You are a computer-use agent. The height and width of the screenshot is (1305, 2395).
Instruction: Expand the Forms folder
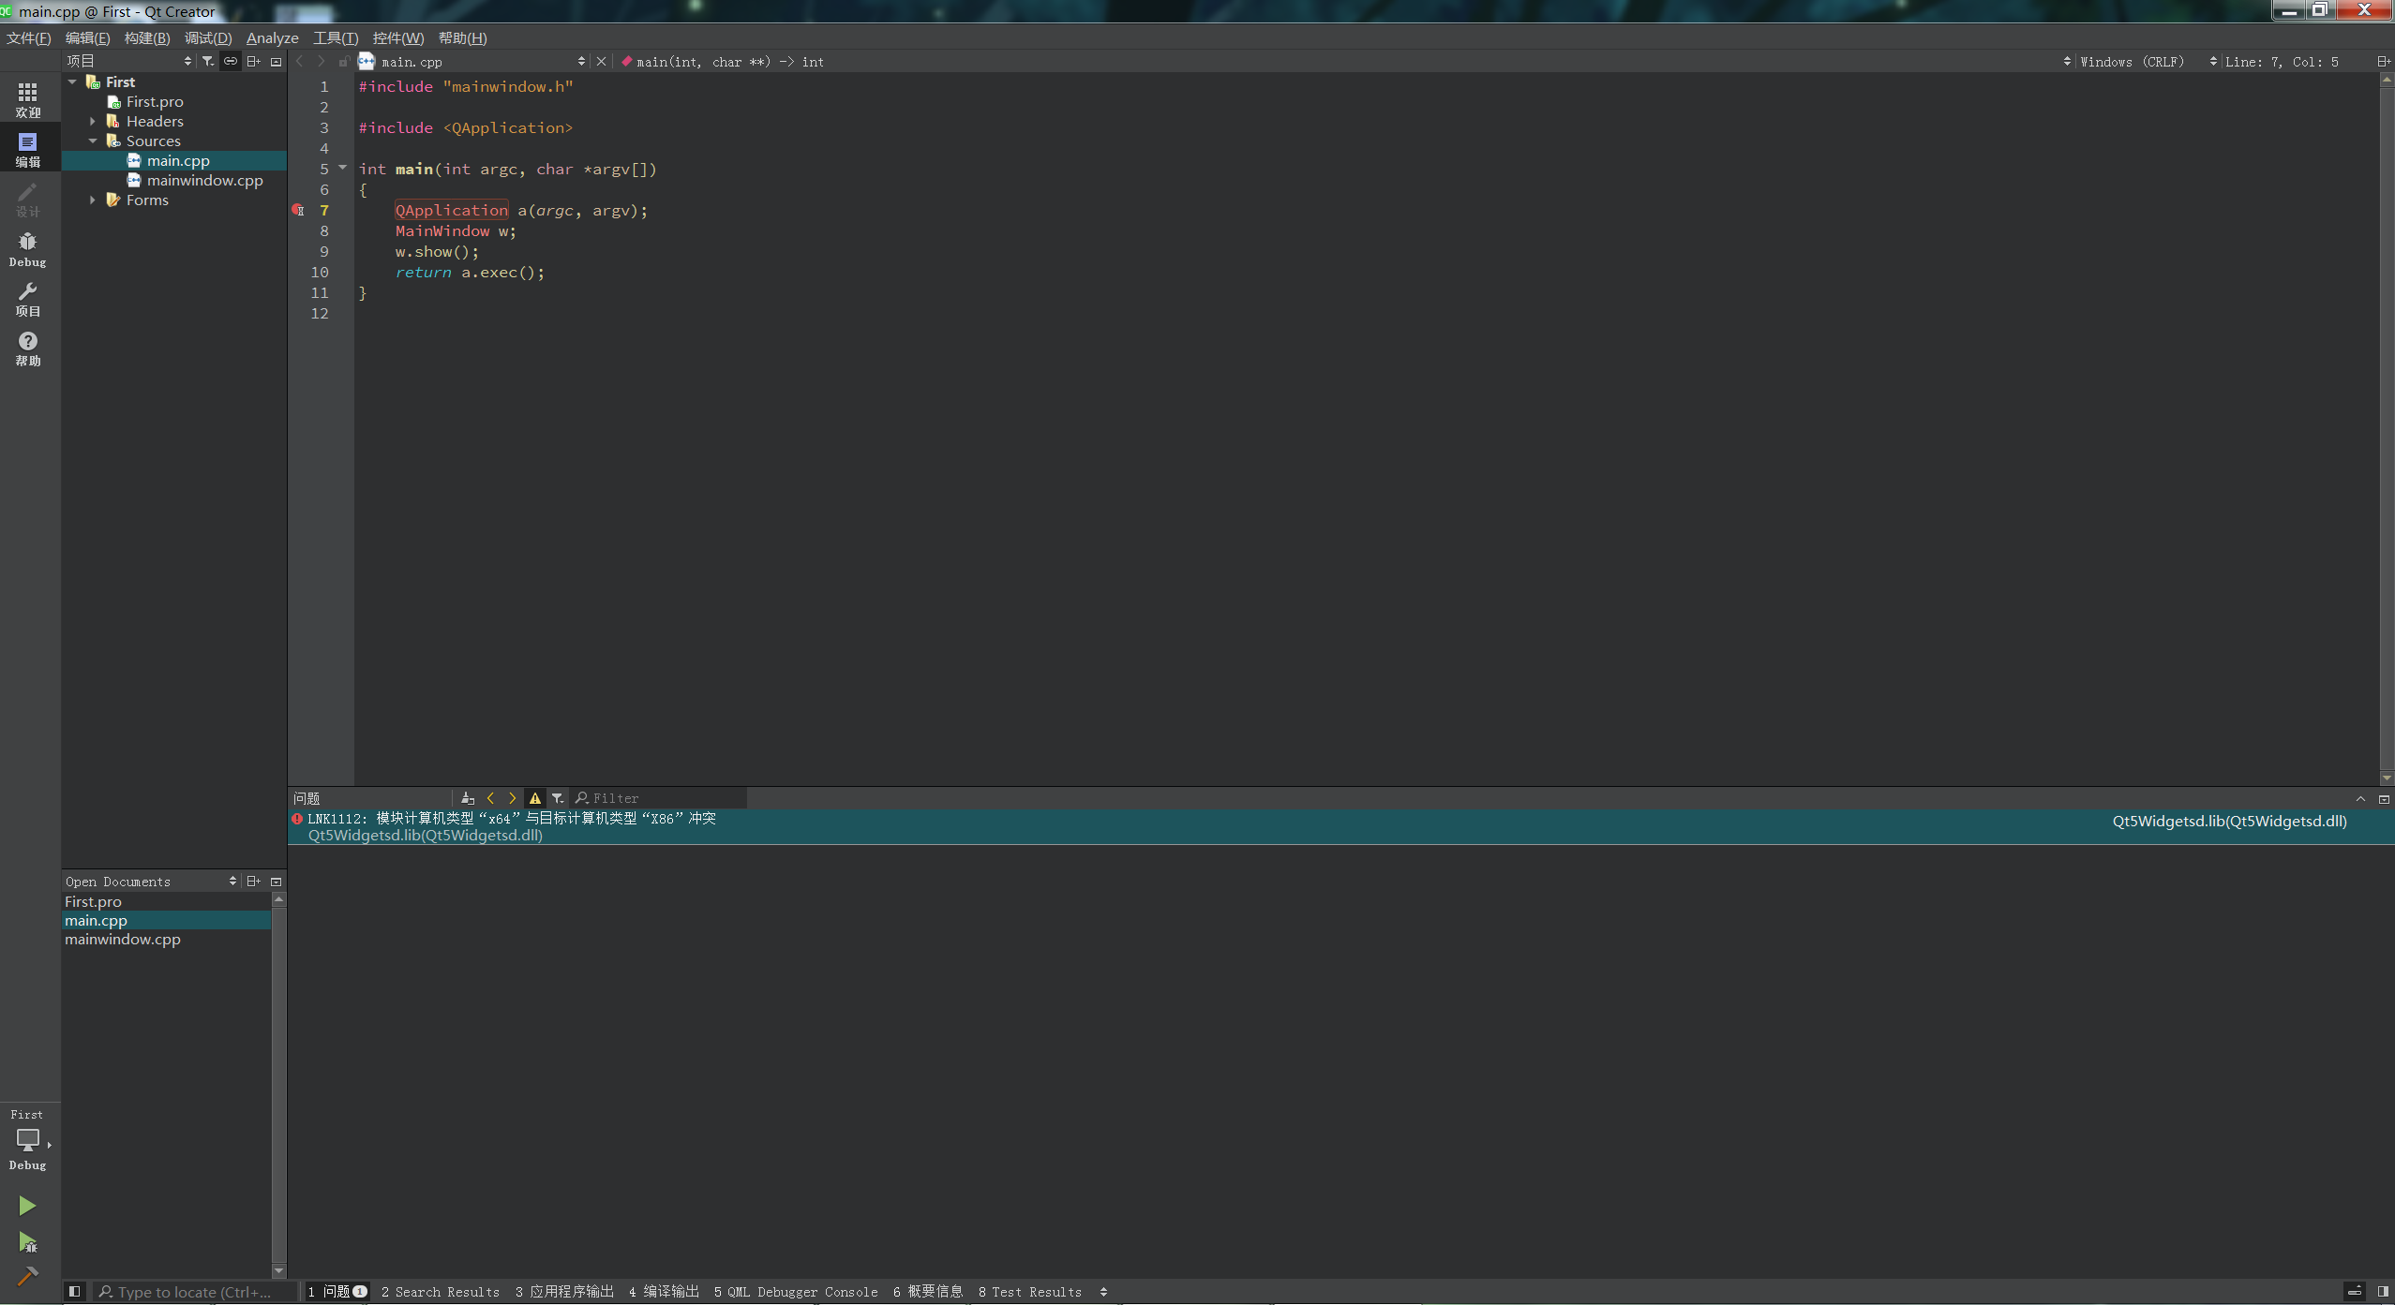point(93,200)
